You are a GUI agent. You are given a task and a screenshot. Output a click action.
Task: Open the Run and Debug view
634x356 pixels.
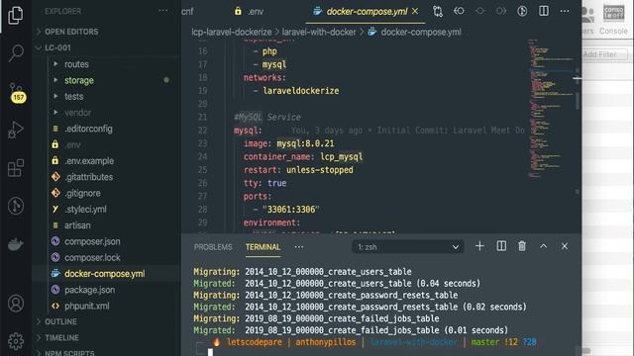coord(16,130)
